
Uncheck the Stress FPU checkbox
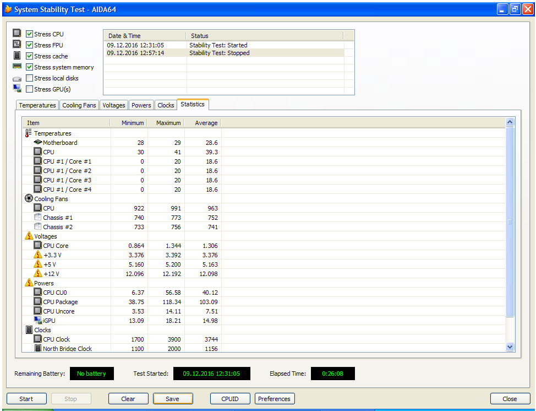point(29,45)
